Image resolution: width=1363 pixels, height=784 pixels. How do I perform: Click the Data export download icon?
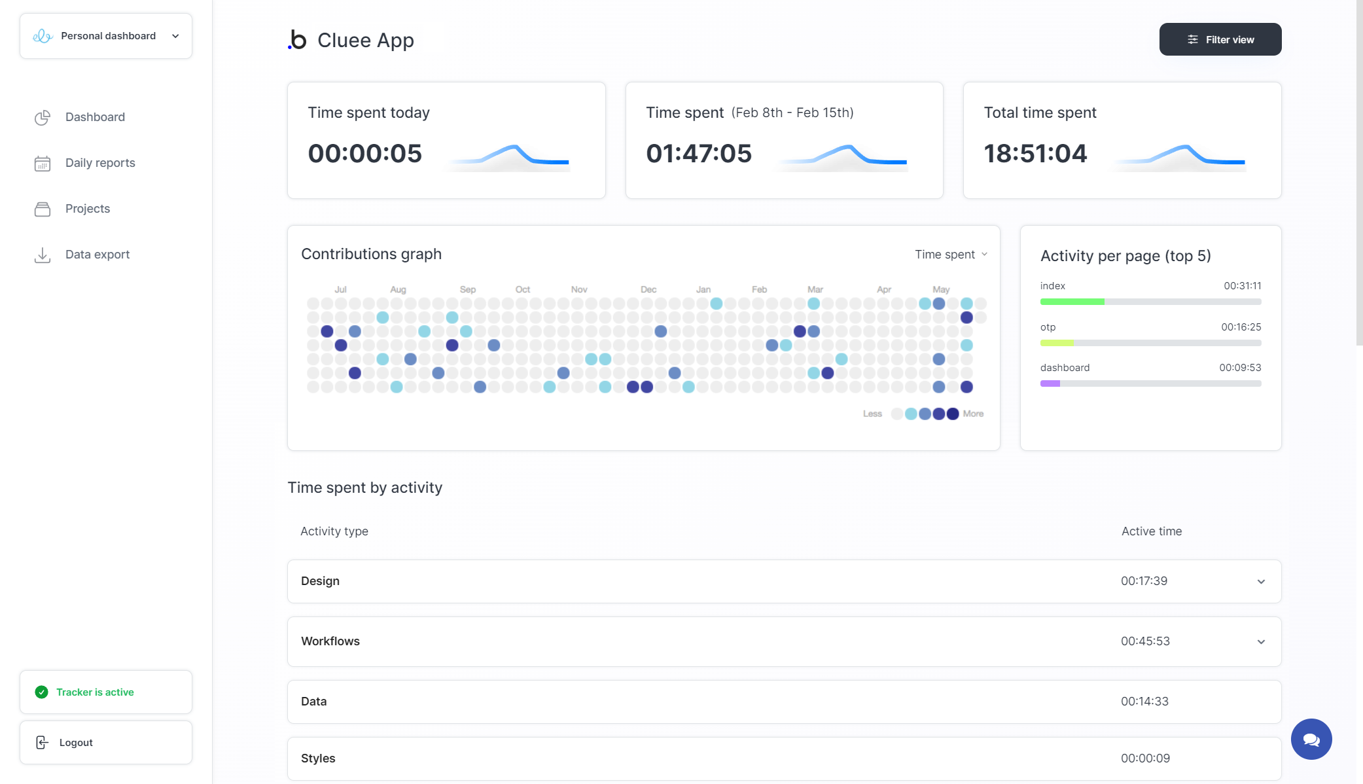click(x=43, y=255)
